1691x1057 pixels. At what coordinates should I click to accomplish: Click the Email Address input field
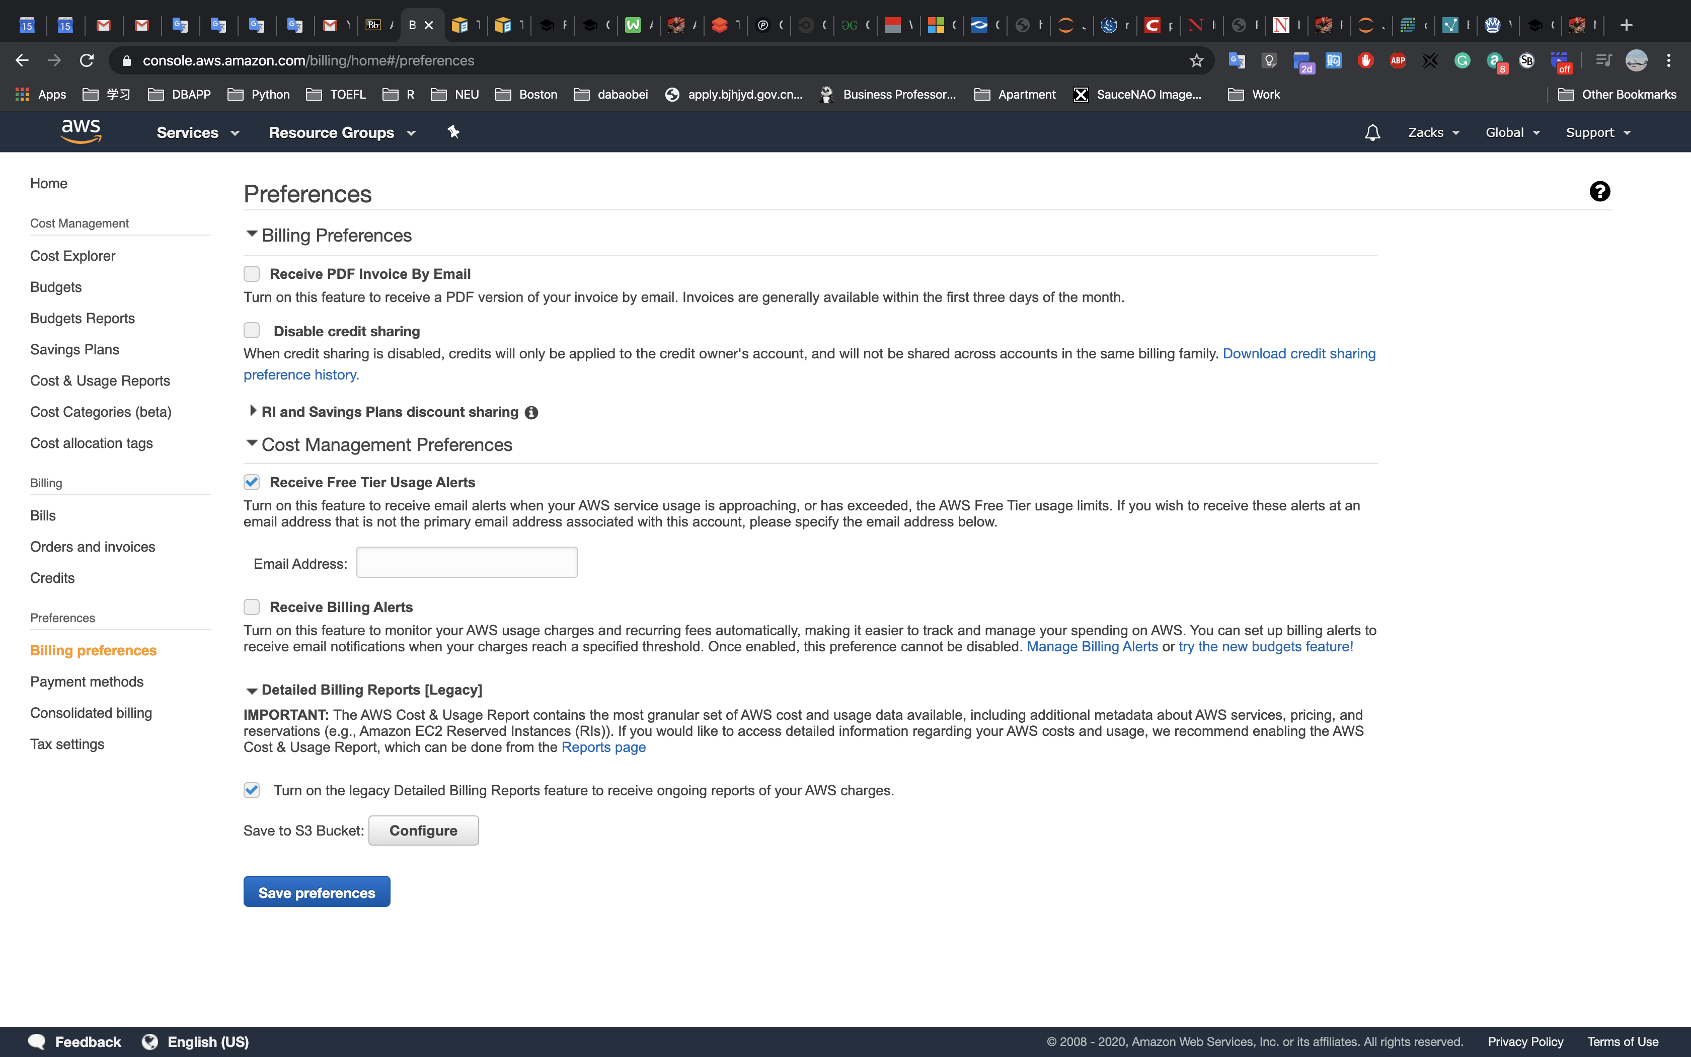[x=466, y=563]
